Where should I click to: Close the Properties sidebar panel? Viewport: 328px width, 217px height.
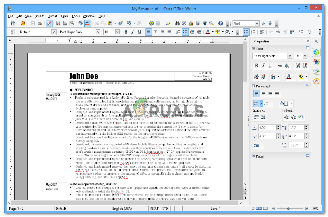pos(308,41)
